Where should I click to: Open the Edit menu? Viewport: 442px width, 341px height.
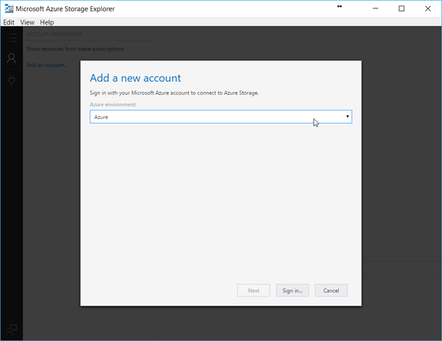(x=9, y=22)
